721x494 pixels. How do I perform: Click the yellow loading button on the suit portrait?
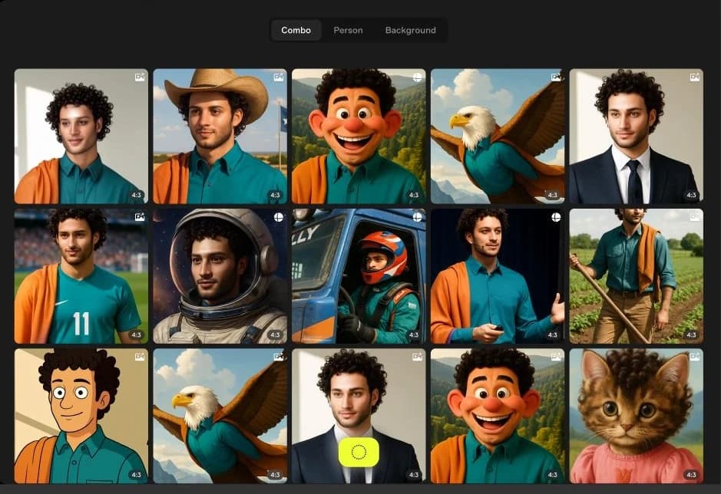(x=359, y=452)
